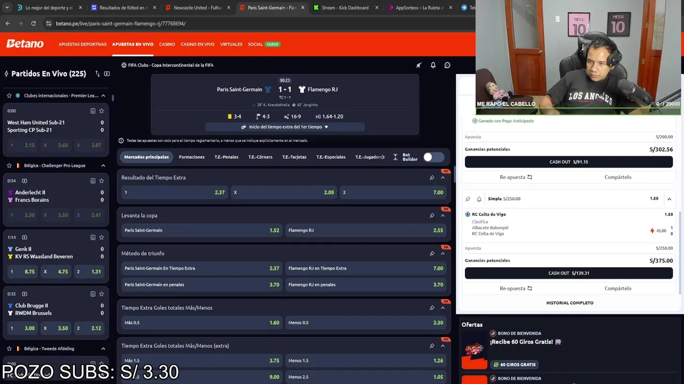Image resolution: width=684 pixels, height=384 pixels.
Task: Collapse Método de triunfo market
Action: pos(442,253)
